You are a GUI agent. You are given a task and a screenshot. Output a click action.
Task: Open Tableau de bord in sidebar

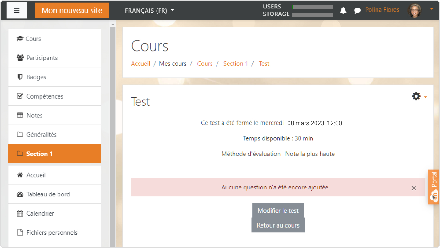[54, 194]
